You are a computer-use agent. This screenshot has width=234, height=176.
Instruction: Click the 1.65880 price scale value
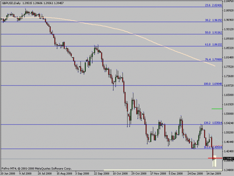229,95
